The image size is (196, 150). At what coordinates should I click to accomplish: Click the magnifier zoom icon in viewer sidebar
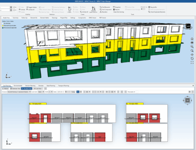coord(192,51)
